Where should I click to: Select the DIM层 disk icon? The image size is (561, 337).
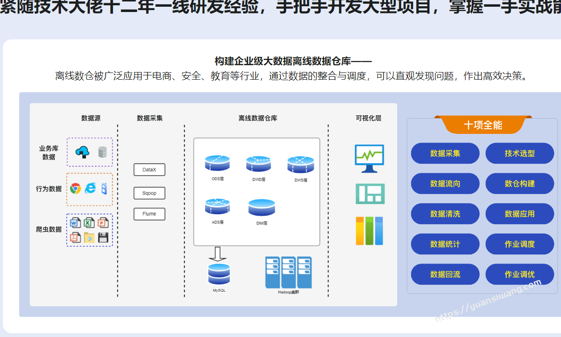(x=262, y=207)
